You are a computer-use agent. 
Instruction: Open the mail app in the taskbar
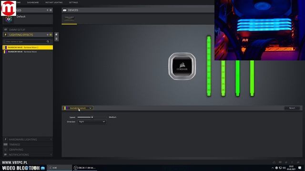(x=43, y=168)
